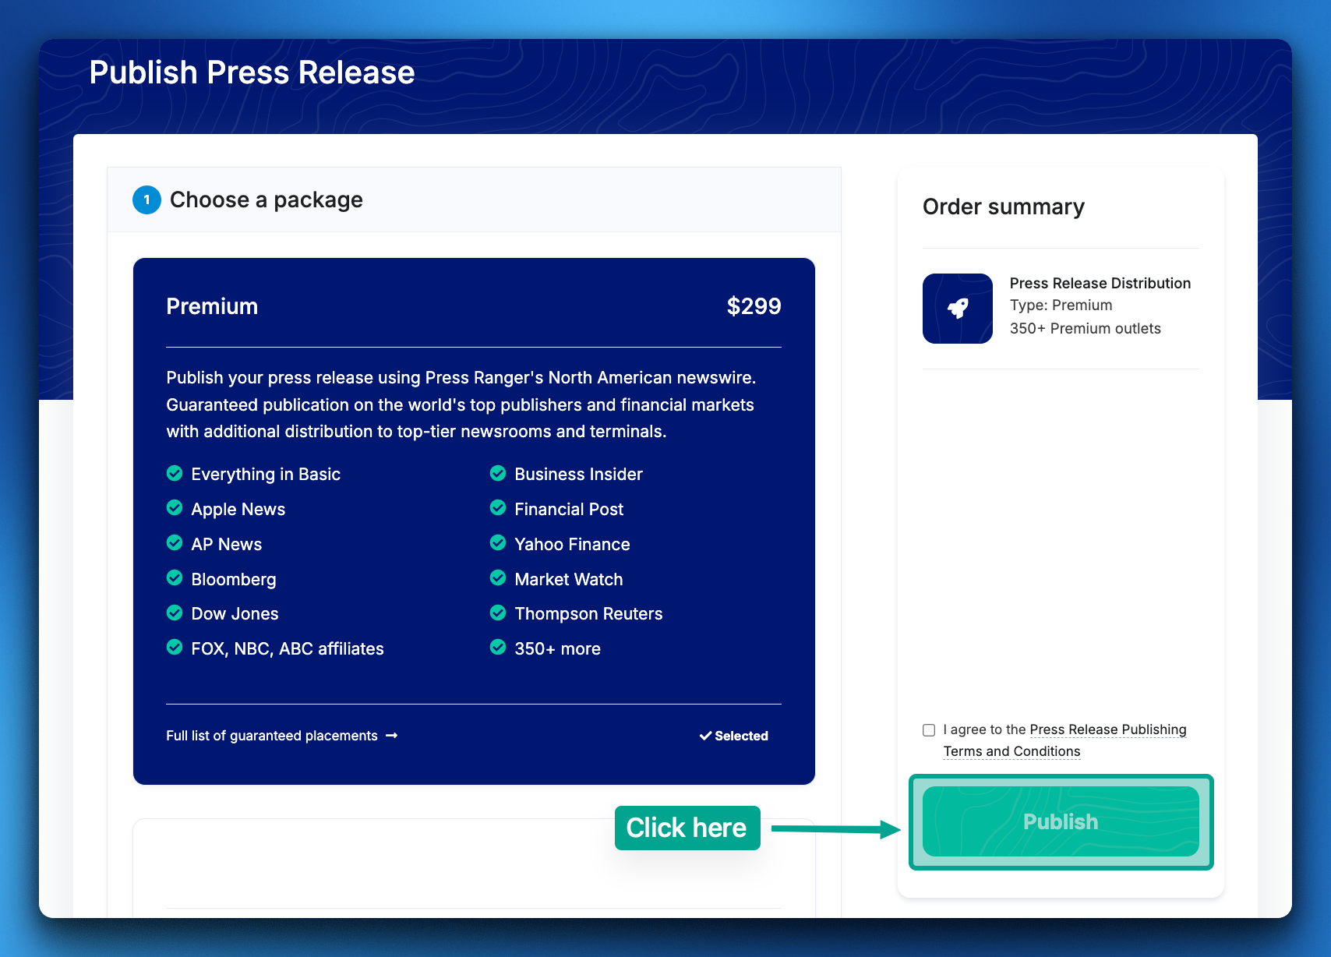The height and width of the screenshot is (957, 1331).
Task: Click the checkmark beside AP News
Action: (x=175, y=543)
